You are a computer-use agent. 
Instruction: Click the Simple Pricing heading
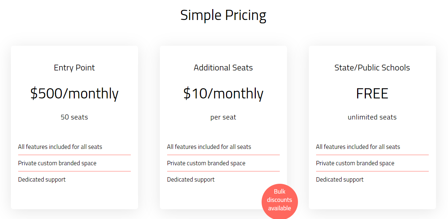click(x=223, y=15)
